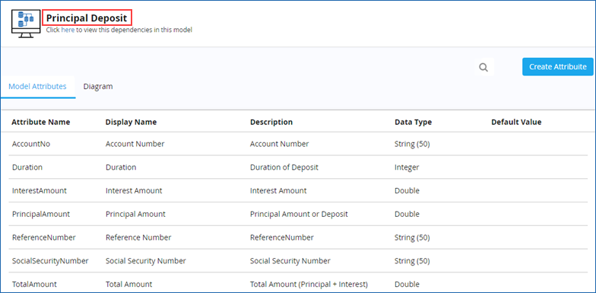Select the Duration attribute name

[x=27, y=167]
